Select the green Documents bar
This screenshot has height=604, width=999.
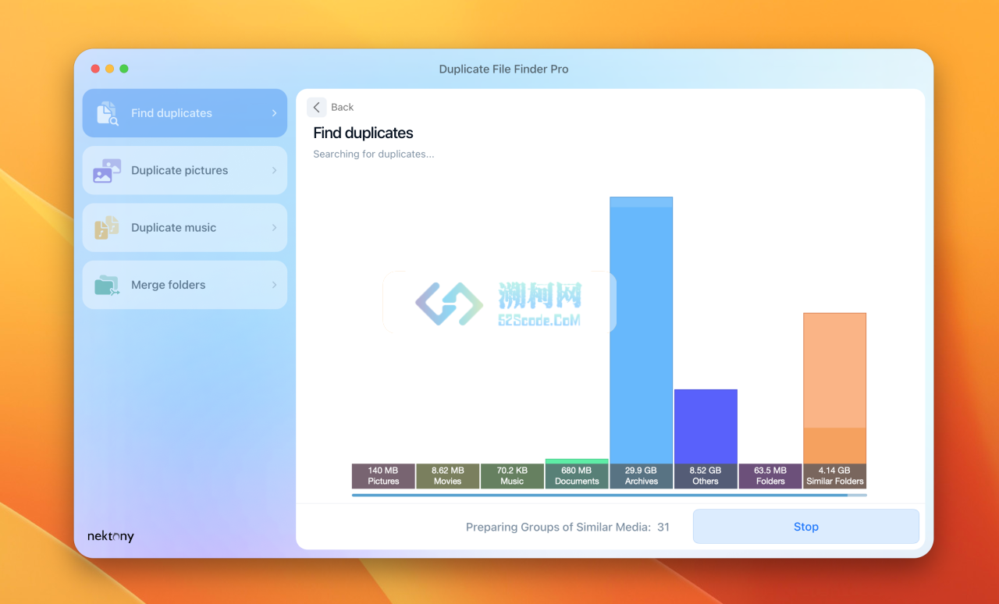[577, 461]
